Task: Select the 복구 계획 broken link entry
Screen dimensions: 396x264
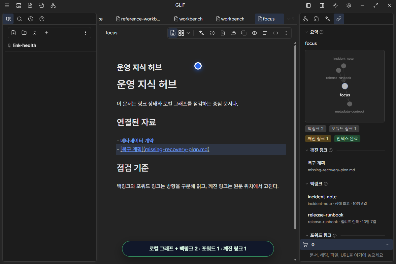Action: pyautogui.click(x=345, y=166)
